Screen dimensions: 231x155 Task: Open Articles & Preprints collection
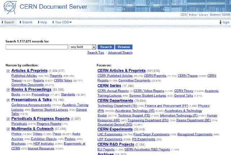pos(30,70)
